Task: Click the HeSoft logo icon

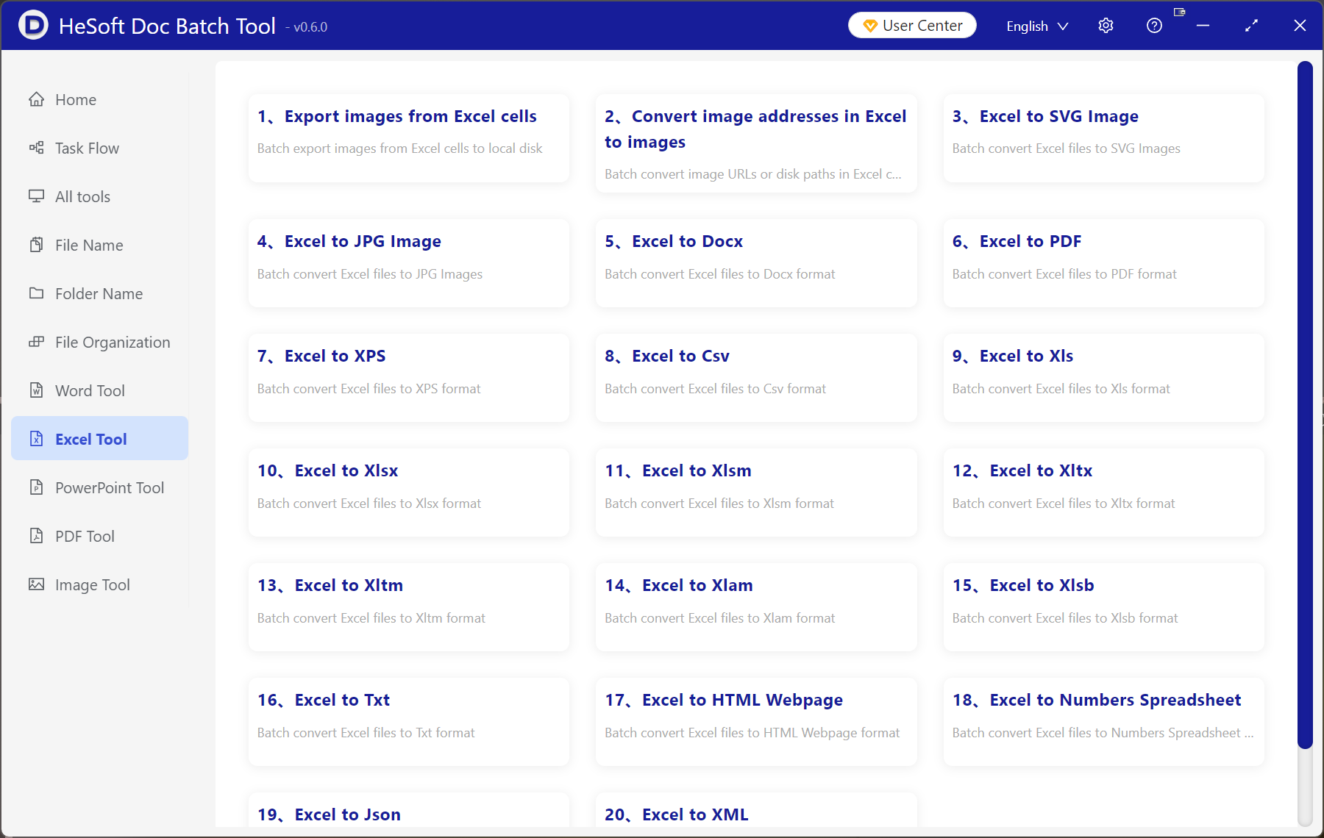Action: [33, 26]
